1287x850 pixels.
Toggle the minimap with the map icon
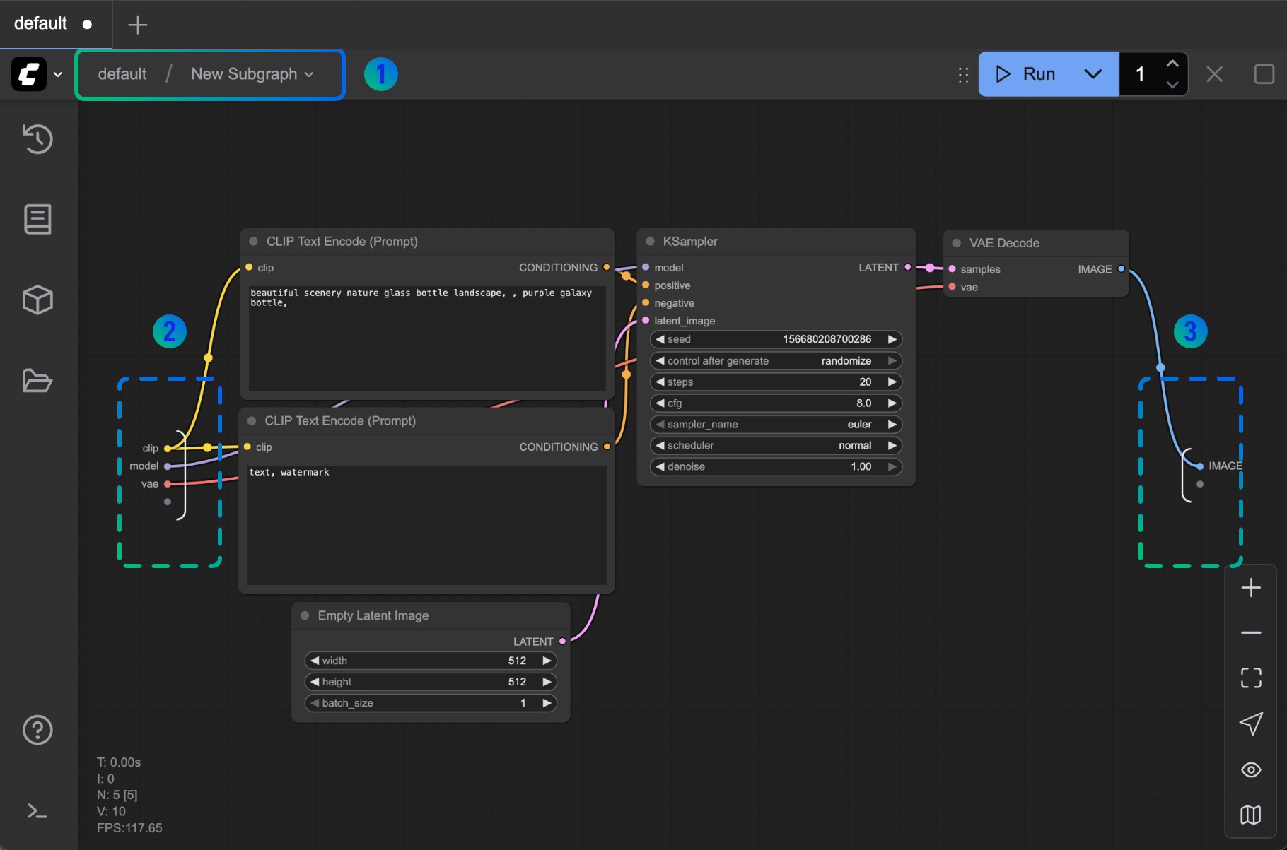1250,815
